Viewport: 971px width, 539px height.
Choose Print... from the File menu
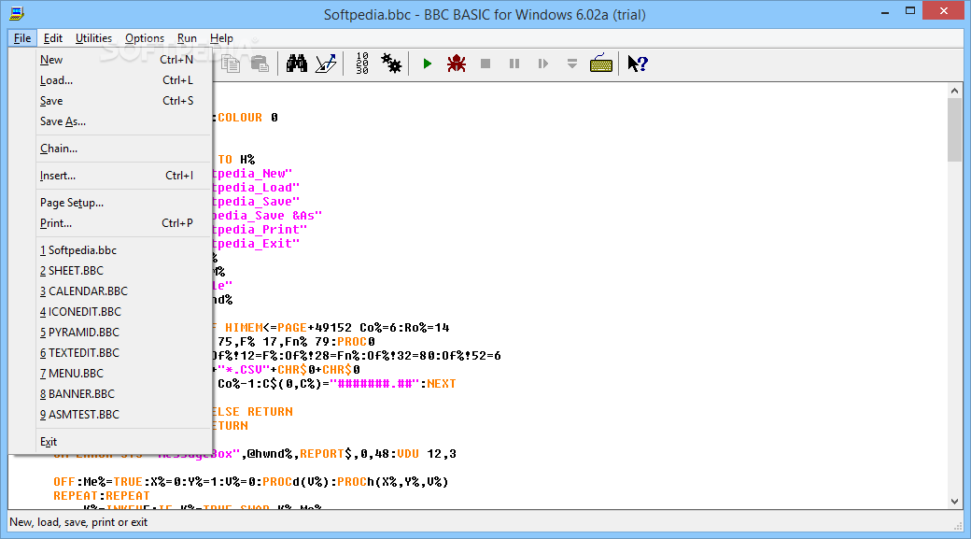click(117, 223)
